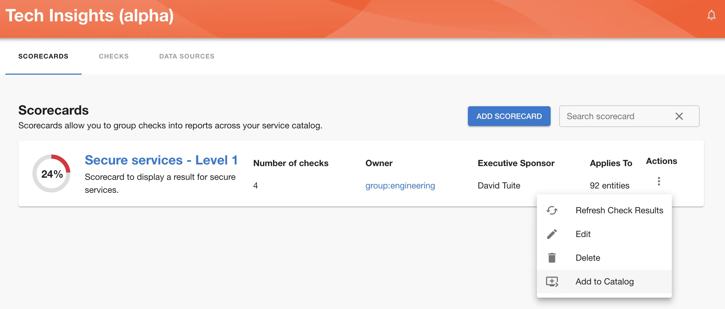Click the refresh icon beside Refresh Check Results
The image size is (725, 309).
point(552,210)
